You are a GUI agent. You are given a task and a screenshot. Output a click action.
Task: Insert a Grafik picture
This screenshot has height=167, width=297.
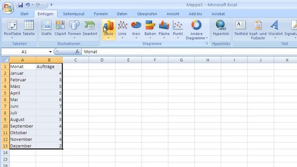point(46,28)
